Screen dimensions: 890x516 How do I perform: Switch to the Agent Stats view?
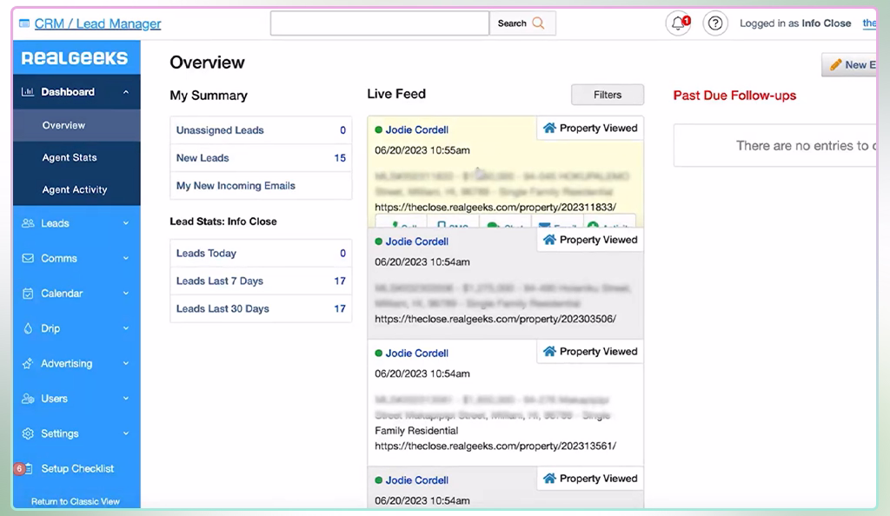pos(71,157)
